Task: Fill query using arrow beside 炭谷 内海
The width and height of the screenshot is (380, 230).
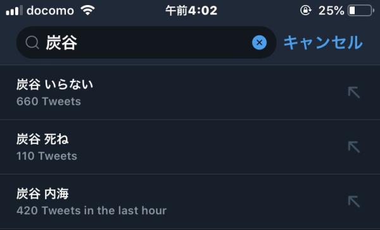Action: (x=354, y=202)
